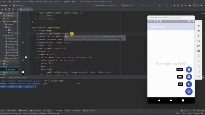Viewport: 205px width, 115px height.
Task: Activate emulator zoom magnifier icon
Action: click(199, 56)
